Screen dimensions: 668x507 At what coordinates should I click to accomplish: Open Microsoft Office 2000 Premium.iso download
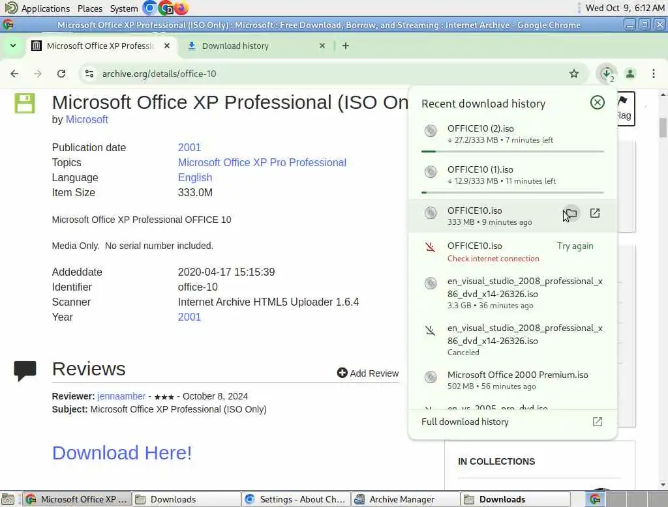coord(512,380)
